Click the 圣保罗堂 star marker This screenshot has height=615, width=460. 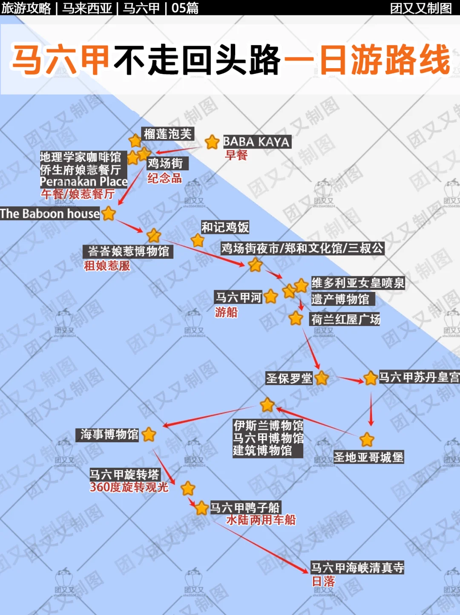322,378
